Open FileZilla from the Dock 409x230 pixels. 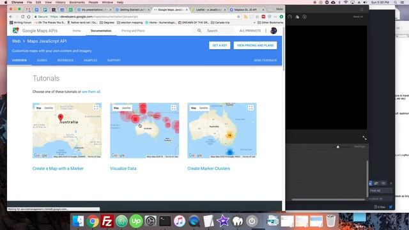click(x=107, y=221)
